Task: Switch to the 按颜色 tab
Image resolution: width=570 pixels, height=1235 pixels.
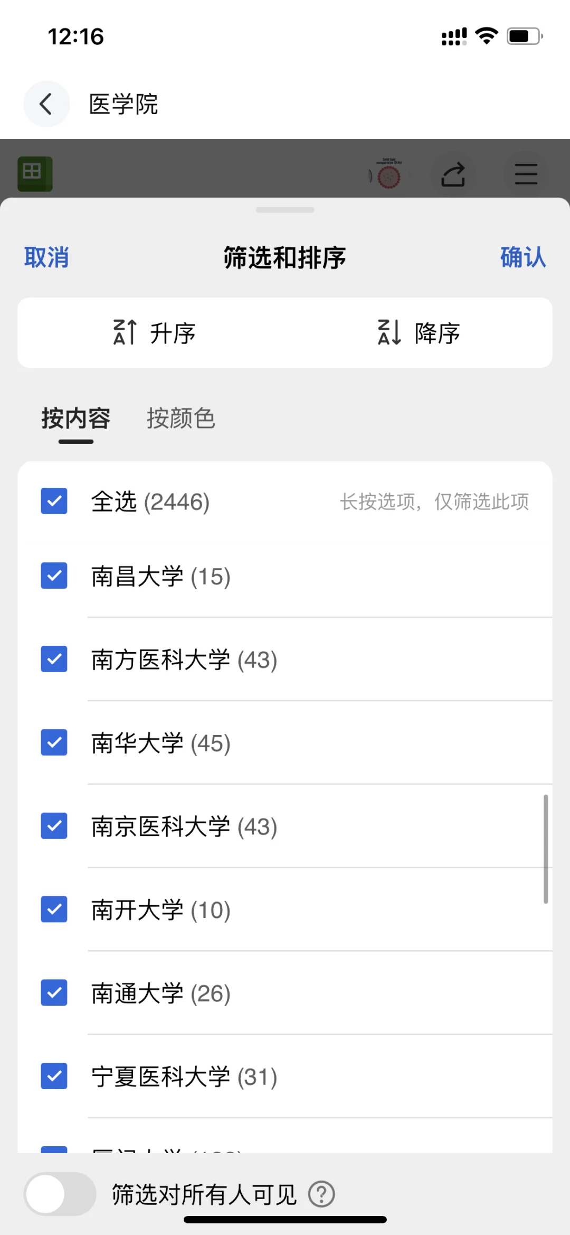Action: [181, 419]
